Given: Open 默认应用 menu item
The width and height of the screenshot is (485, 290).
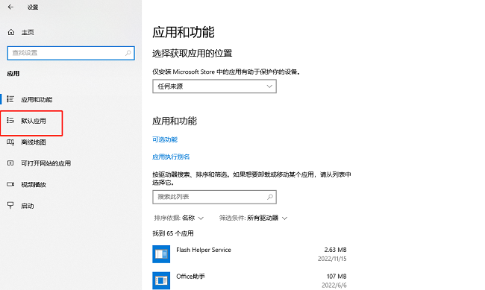Looking at the screenshot, I should pos(34,121).
